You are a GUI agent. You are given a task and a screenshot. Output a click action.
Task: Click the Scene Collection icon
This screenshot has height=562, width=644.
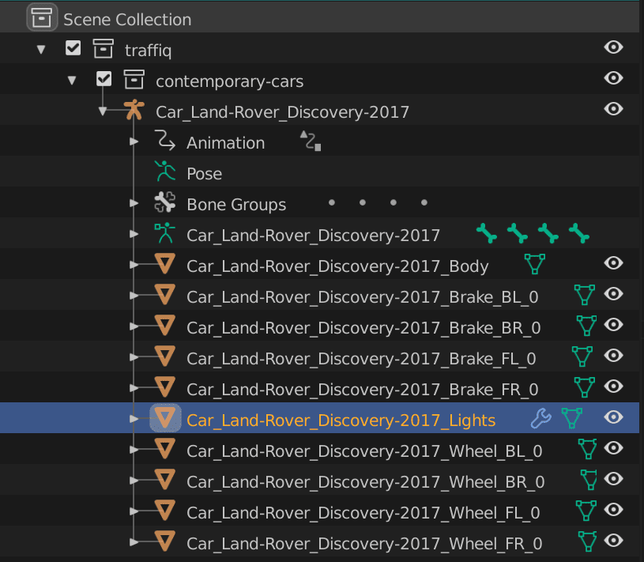click(42, 17)
